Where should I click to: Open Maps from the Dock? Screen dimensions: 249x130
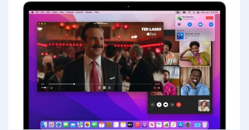80,125
